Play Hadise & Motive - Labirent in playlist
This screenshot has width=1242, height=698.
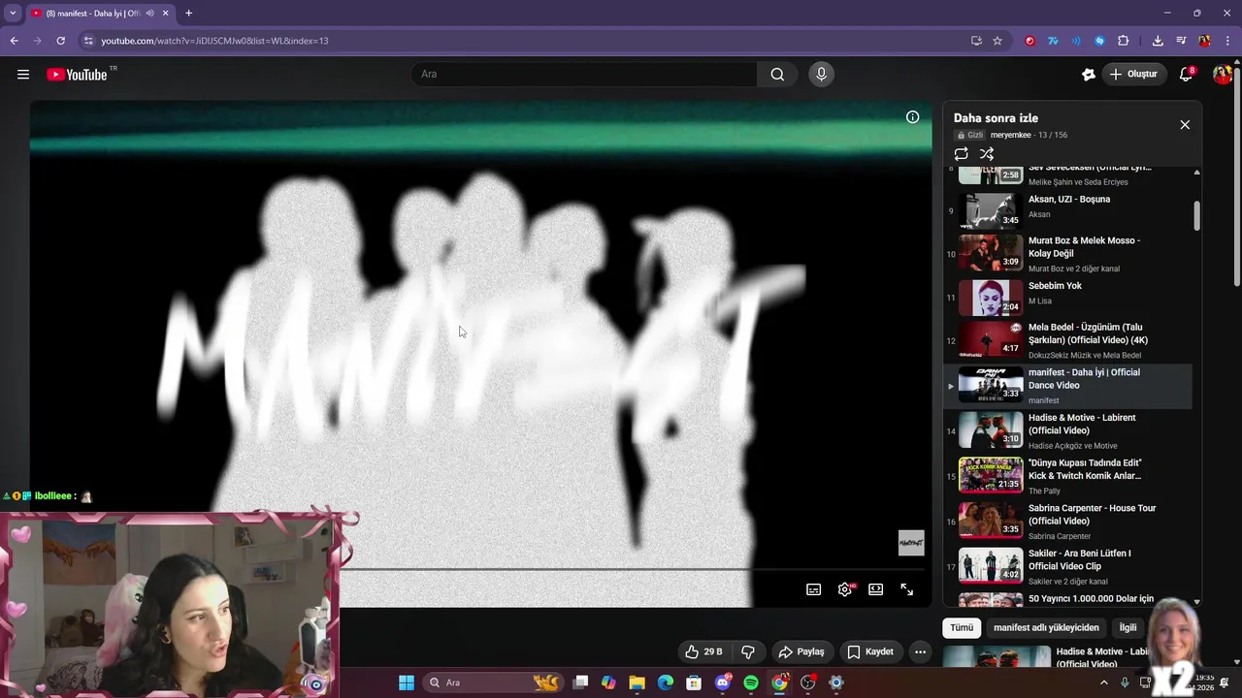[1067, 431]
